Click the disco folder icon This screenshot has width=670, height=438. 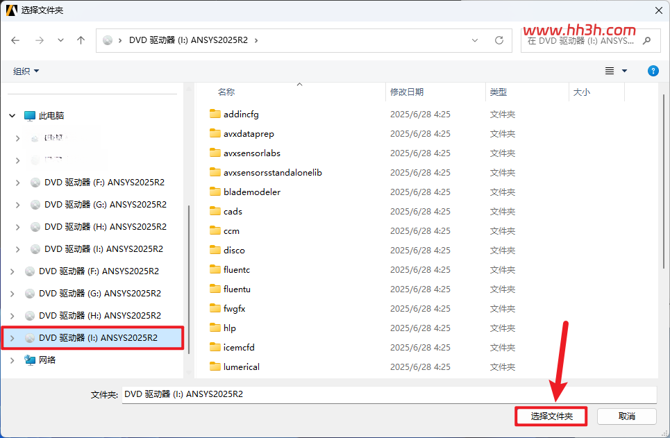[215, 250]
